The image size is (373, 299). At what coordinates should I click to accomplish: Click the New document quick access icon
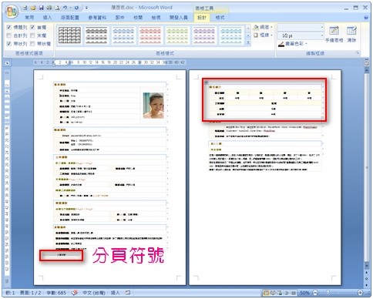pyautogui.click(x=25, y=8)
